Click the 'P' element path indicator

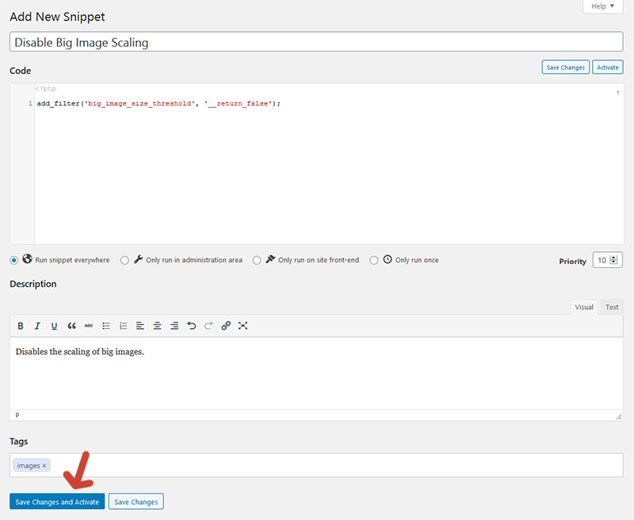pyautogui.click(x=17, y=415)
